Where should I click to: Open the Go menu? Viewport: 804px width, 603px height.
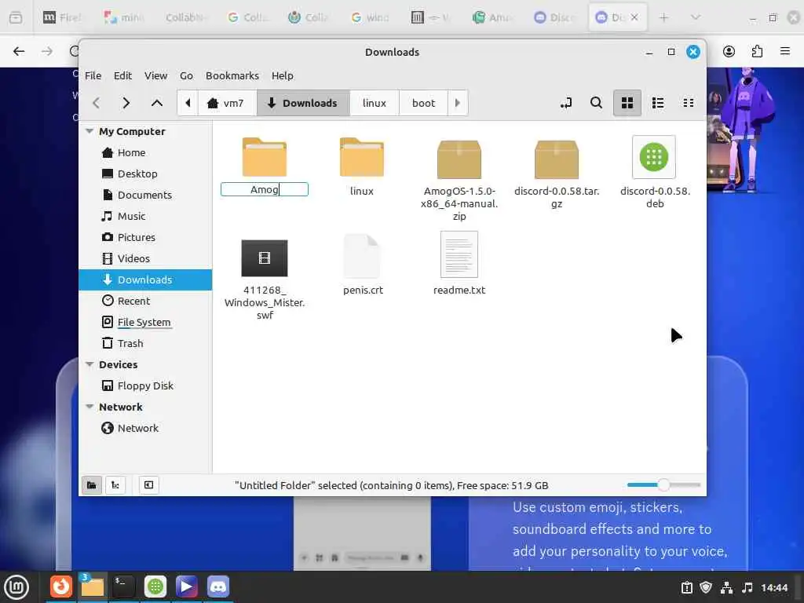pyautogui.click(x=186, y=75)
